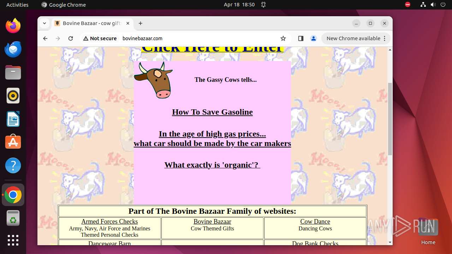Open the three-dot Chrome menu
The height and width of the screenshot is (254, 452).
[x=385, y=38]
